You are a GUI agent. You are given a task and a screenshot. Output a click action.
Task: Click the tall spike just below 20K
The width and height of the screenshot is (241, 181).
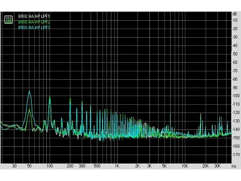coord(201,114)
